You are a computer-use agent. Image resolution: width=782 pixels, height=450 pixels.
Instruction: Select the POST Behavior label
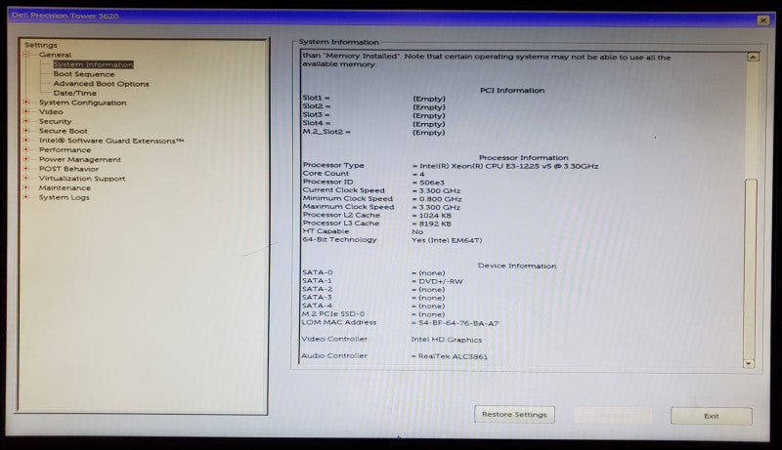[x=68, y=169]
